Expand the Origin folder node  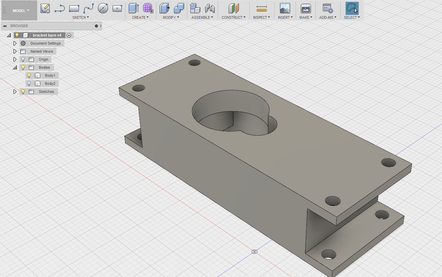pyautogui.click(x=15, y=59)
